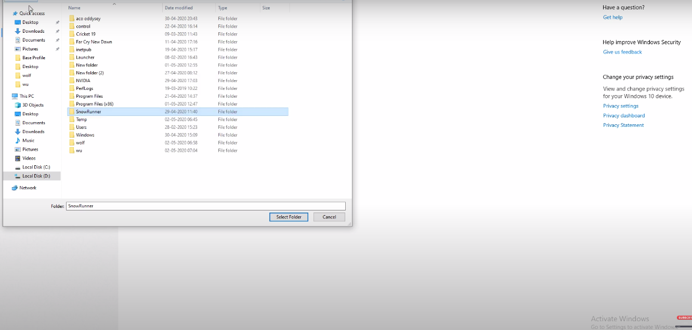Select the wolf folder under Quick access
Image resolution: width=692 pixels, height=330 pixels.
pos(27,75)
